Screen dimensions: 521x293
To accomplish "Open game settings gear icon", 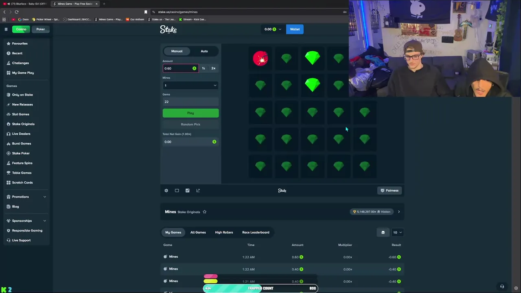I will [x=166, y=190].
